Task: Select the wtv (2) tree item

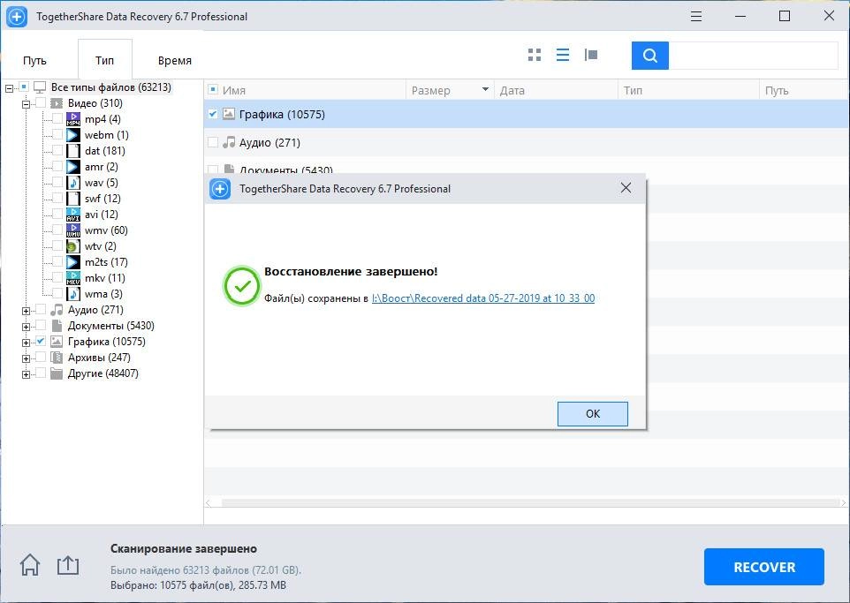Action: [101, 246]
